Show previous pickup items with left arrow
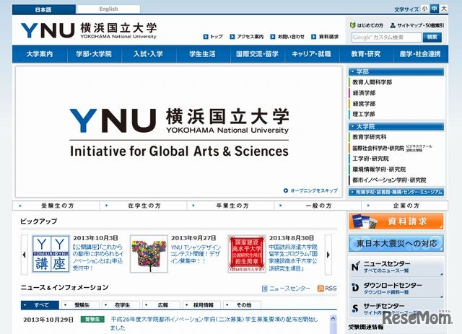 tap(25, 255)
